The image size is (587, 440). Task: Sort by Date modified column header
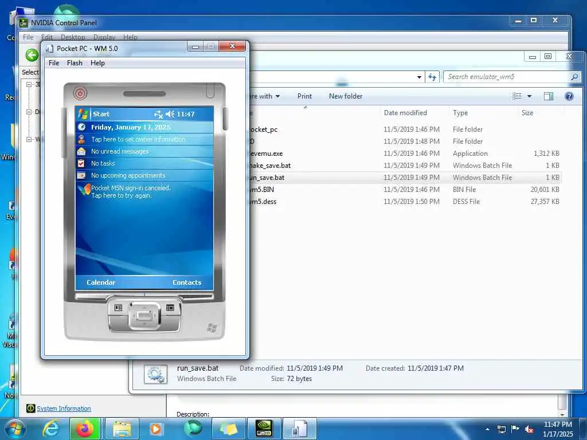(x=405, y=113)
